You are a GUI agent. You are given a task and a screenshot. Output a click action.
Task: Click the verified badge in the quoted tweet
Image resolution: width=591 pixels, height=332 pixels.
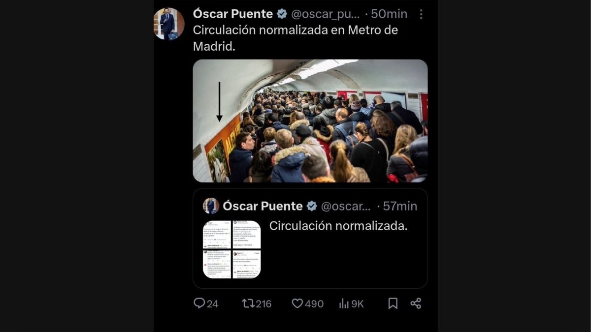(x=312, y=206)
